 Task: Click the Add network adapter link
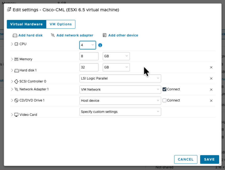[x=75, y=35]
